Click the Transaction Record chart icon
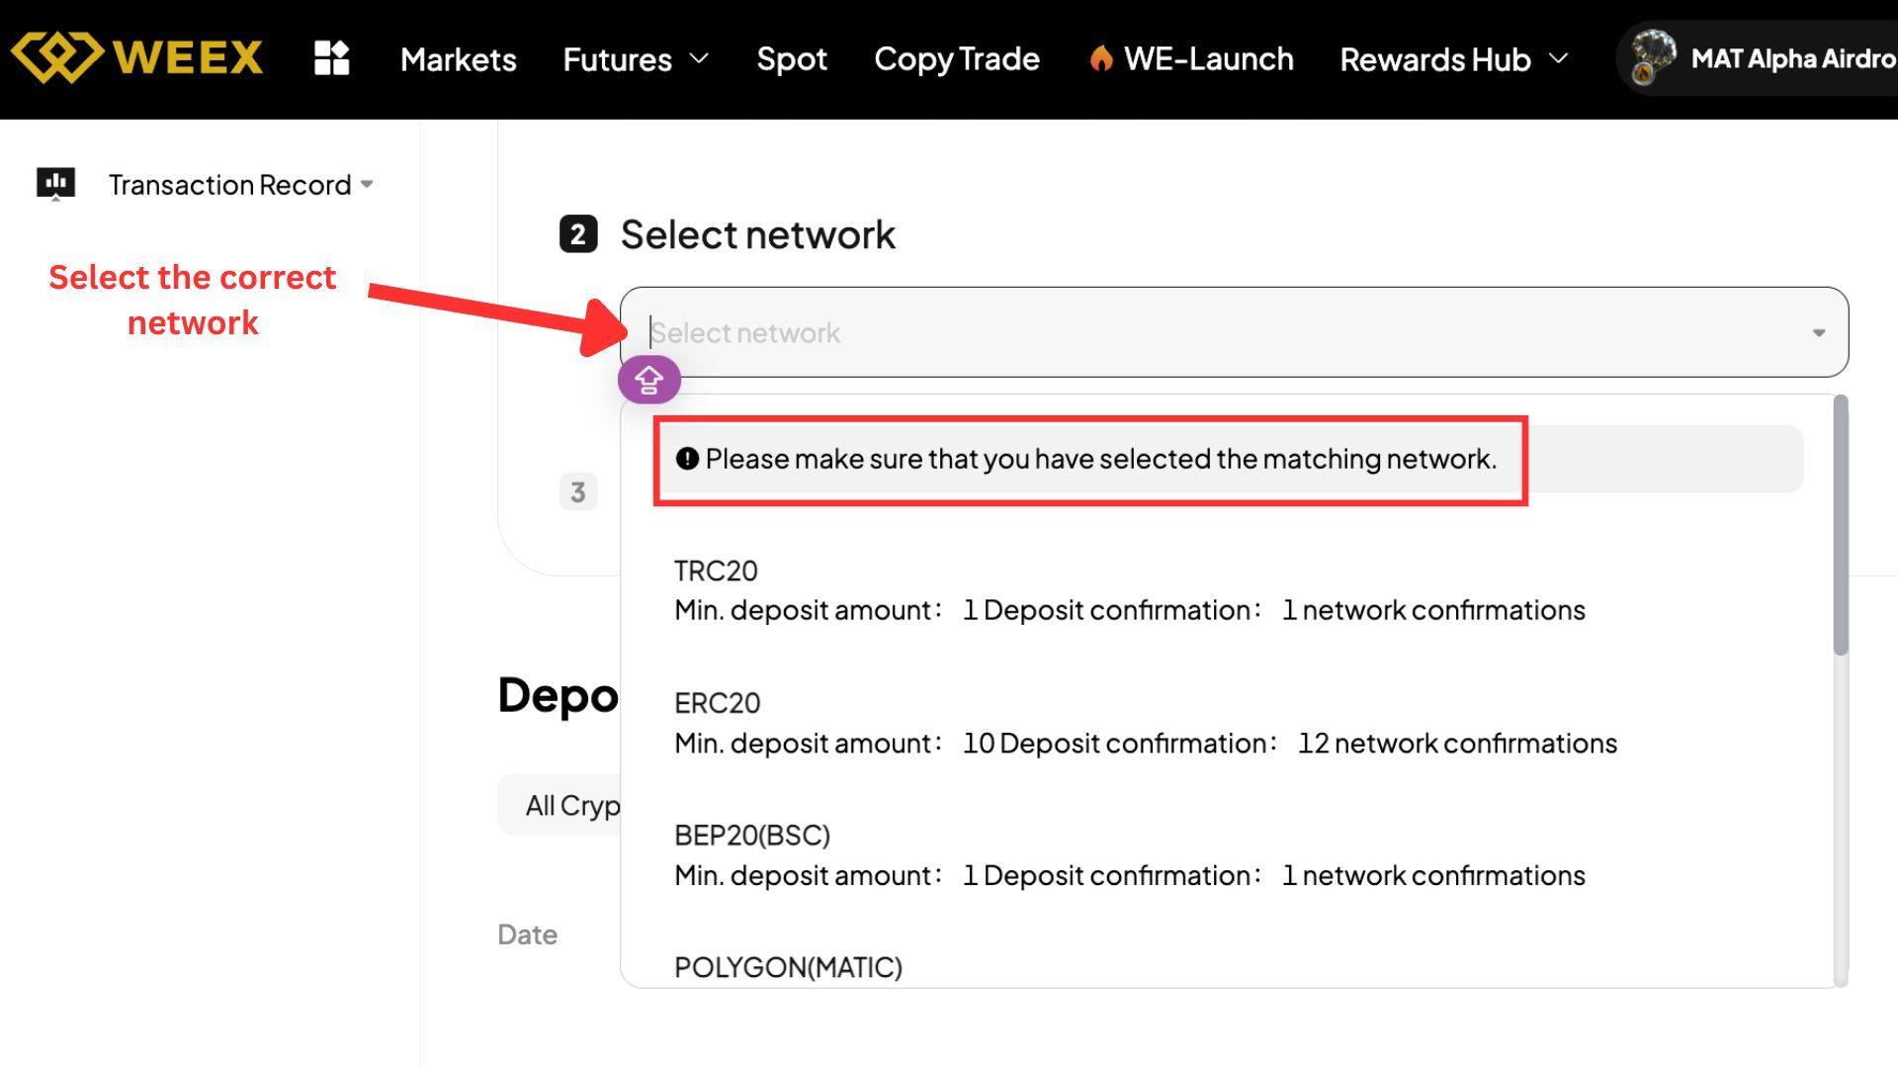 click(x=55, y=183)
